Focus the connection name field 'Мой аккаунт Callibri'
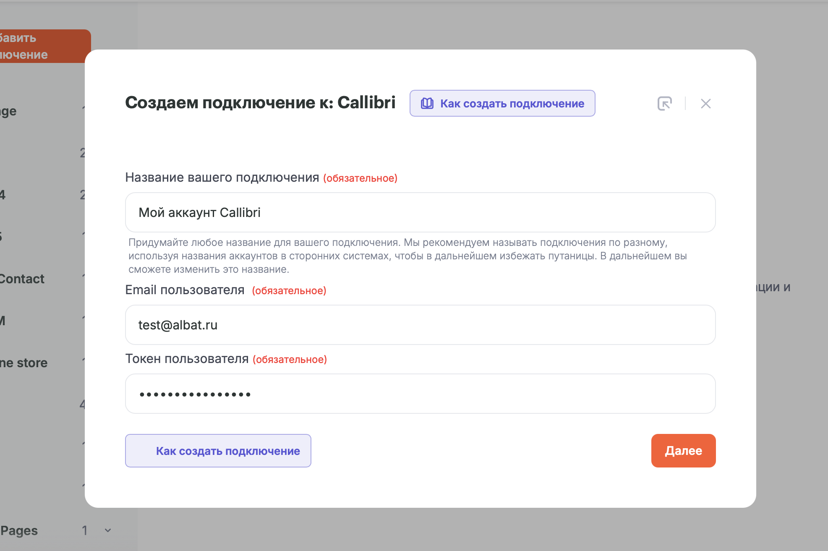 click(x=421, y=212)
